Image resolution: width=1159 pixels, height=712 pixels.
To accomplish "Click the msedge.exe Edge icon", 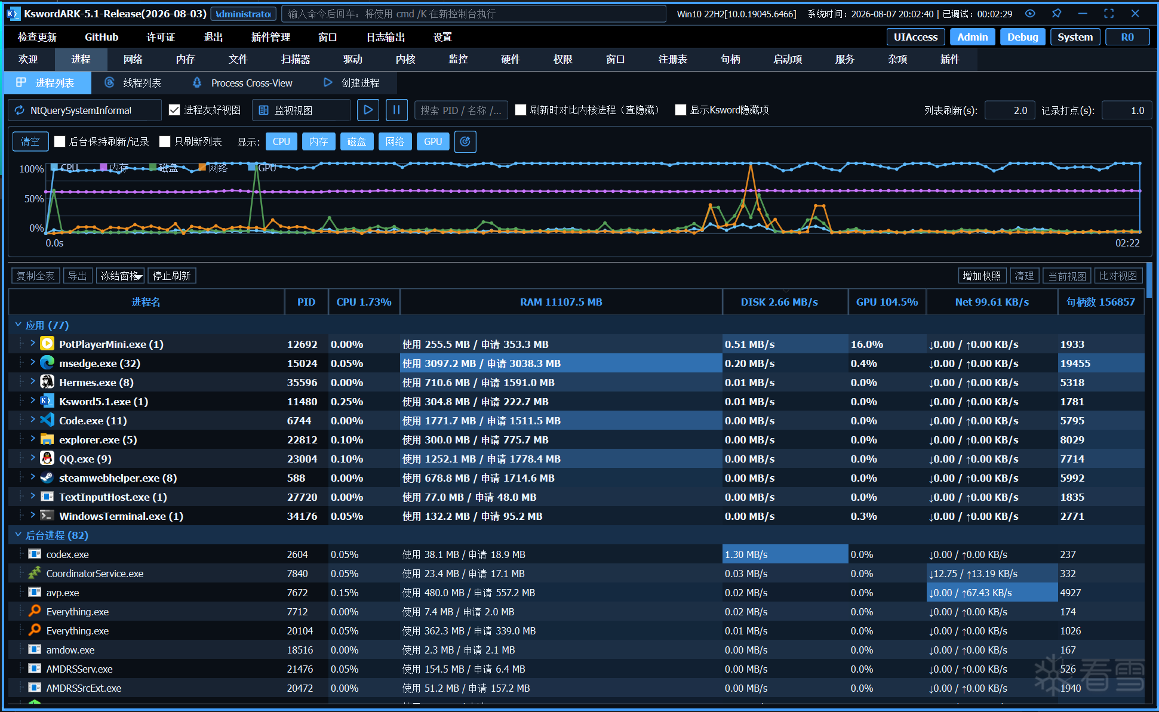I will (47, 363).
